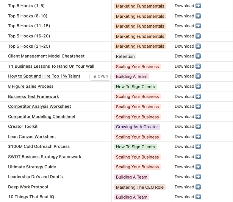Click the arrow icon in 8 Figure Sales Process row

[198, 86]
